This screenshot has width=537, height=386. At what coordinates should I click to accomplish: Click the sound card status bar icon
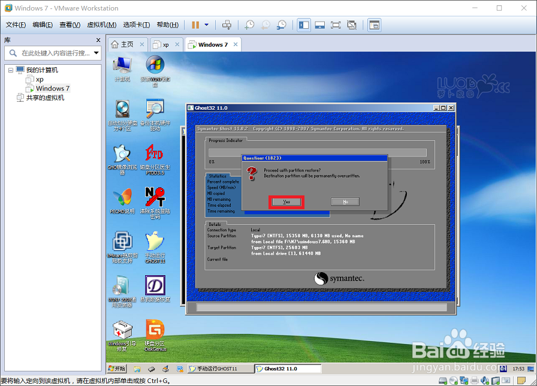[485, 381]
